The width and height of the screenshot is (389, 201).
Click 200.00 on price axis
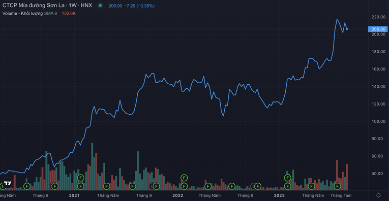click(379, 35)
